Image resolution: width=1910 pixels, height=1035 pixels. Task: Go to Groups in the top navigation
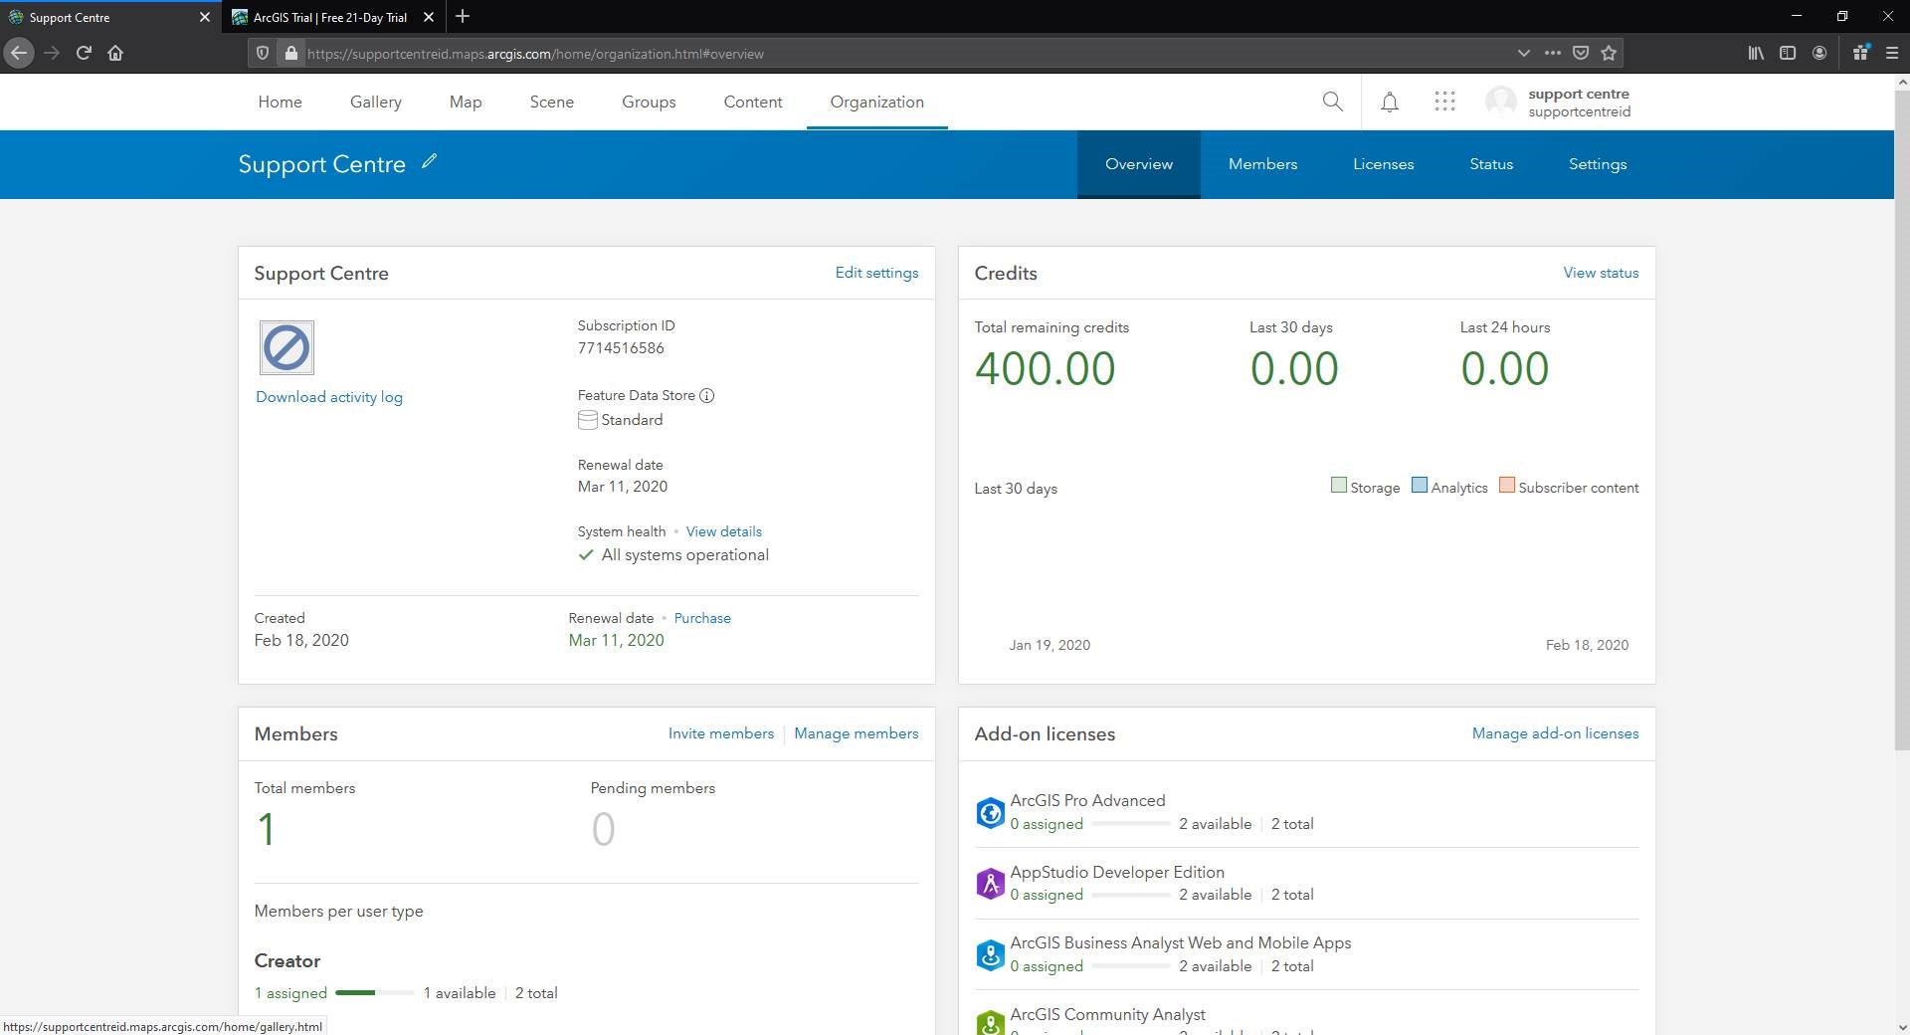[x=649, y=102]
